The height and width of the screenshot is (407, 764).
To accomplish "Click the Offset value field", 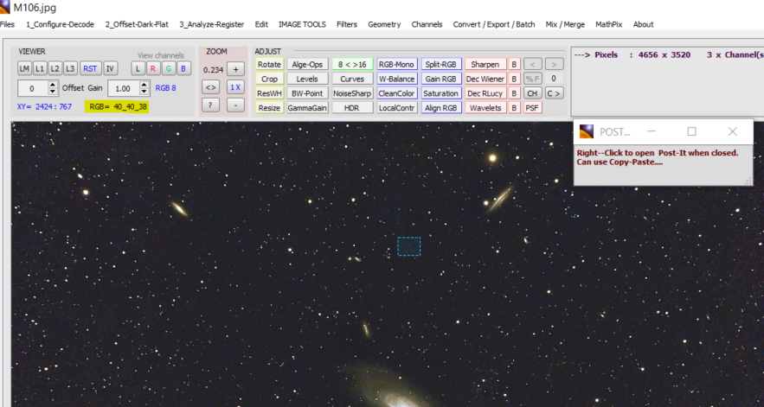I will [x=33, y=88].
